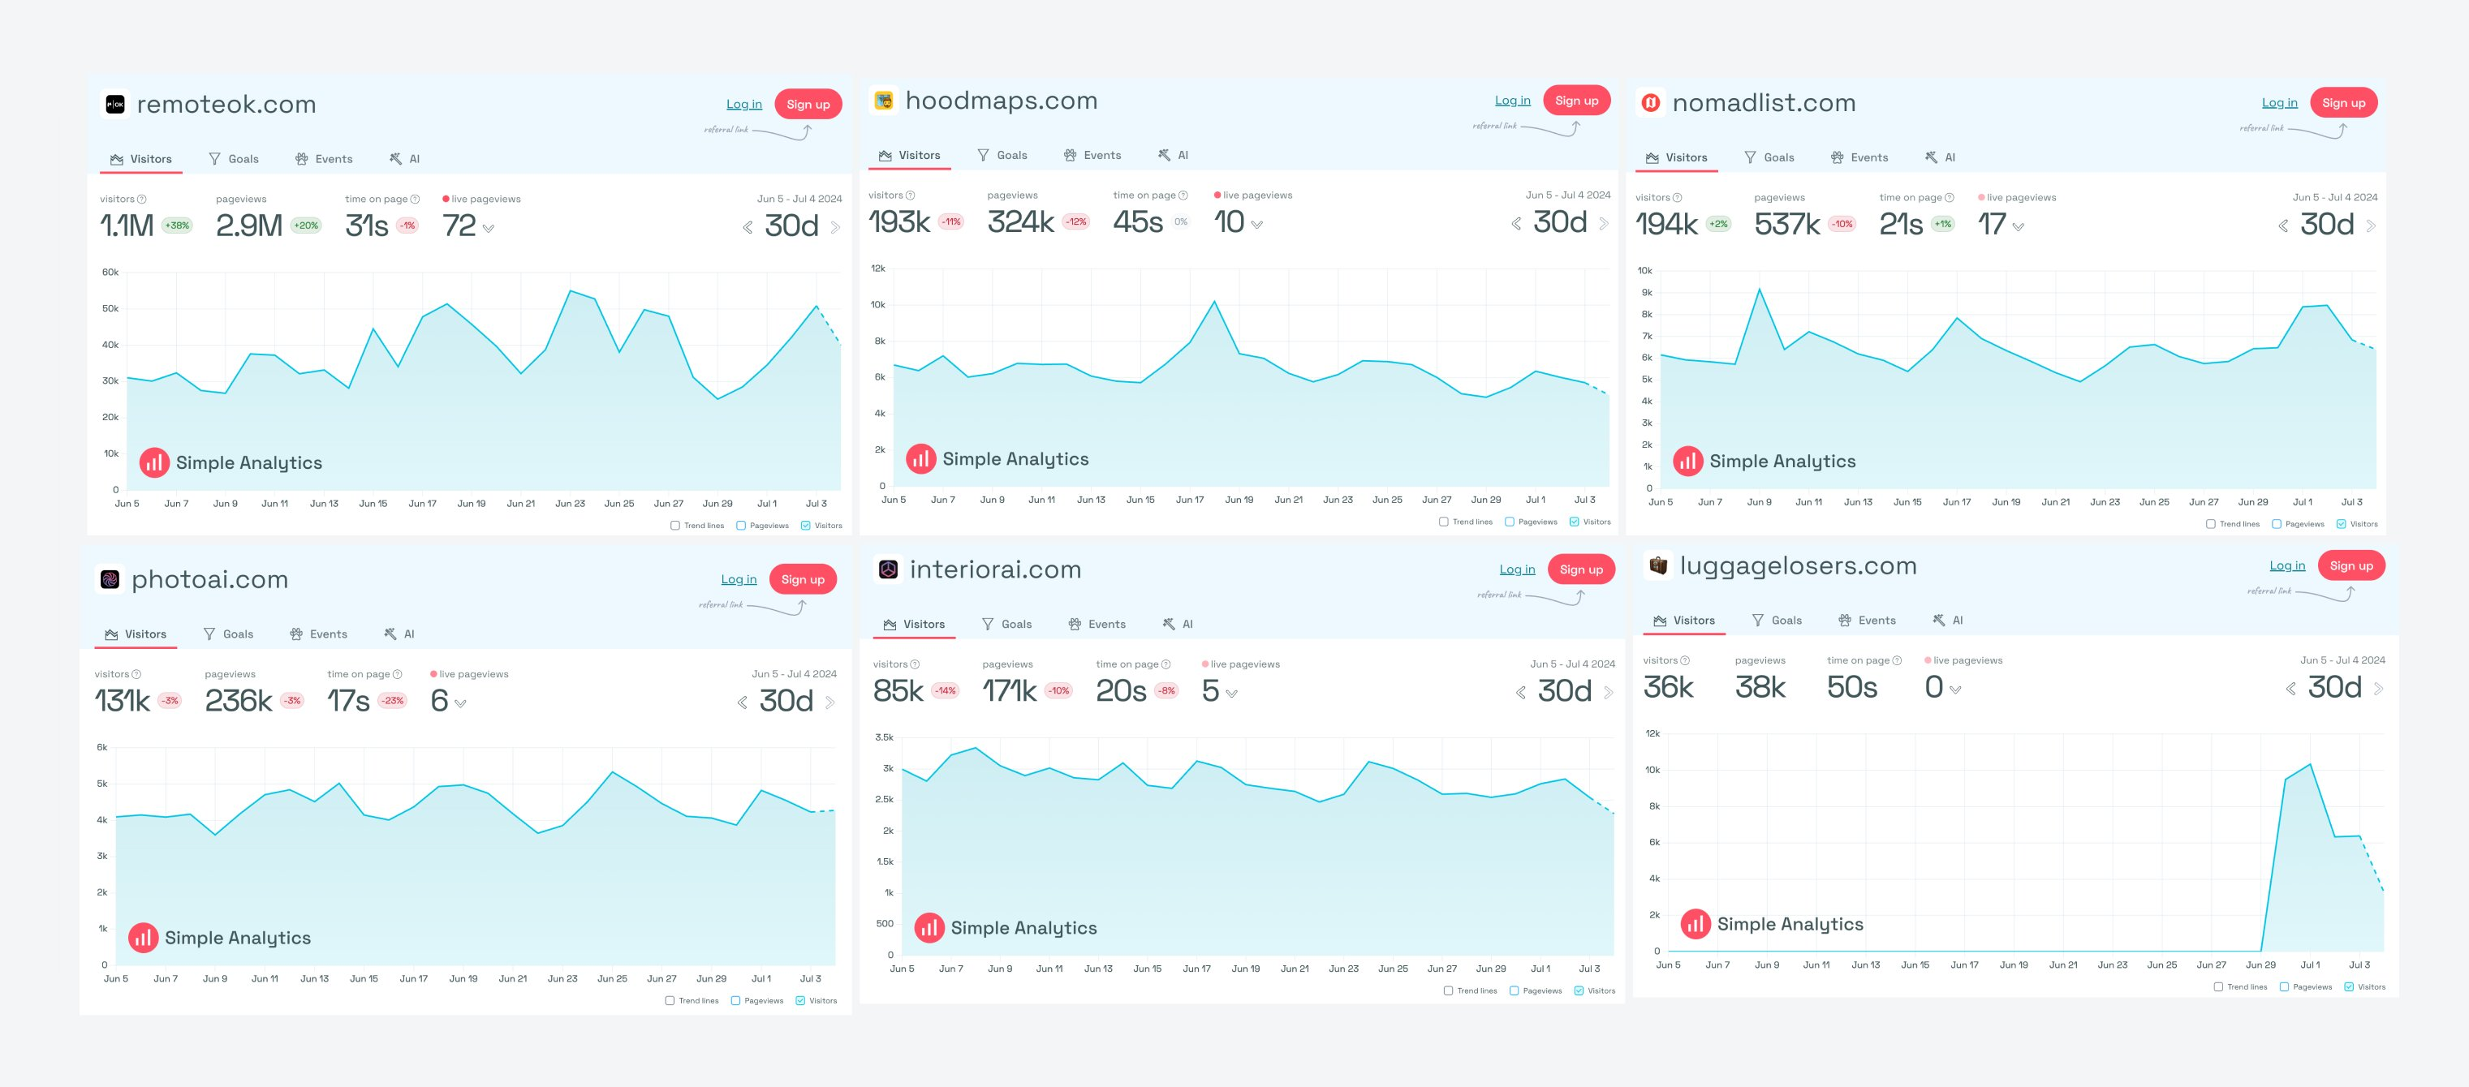Click Simple Analytics logo in remoteok chart
Image resolution: width=2469 pixels, height=1087 pixels.
click(231, 462)
